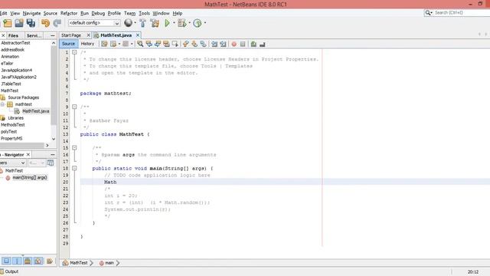The height and width of the screenshot is (276, 490).
Task: Run project with green play icon
Action: [167, 23]
